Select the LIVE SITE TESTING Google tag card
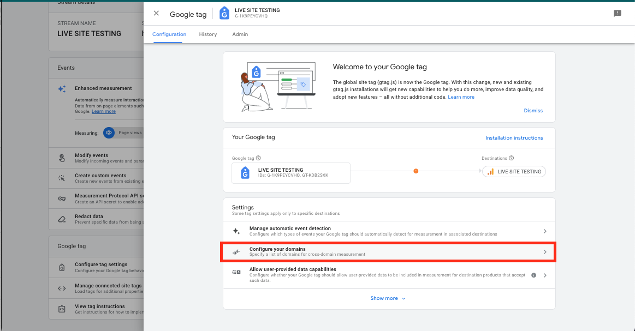Image resolution: width=635 pixels, height=331 pixels. 291,173
